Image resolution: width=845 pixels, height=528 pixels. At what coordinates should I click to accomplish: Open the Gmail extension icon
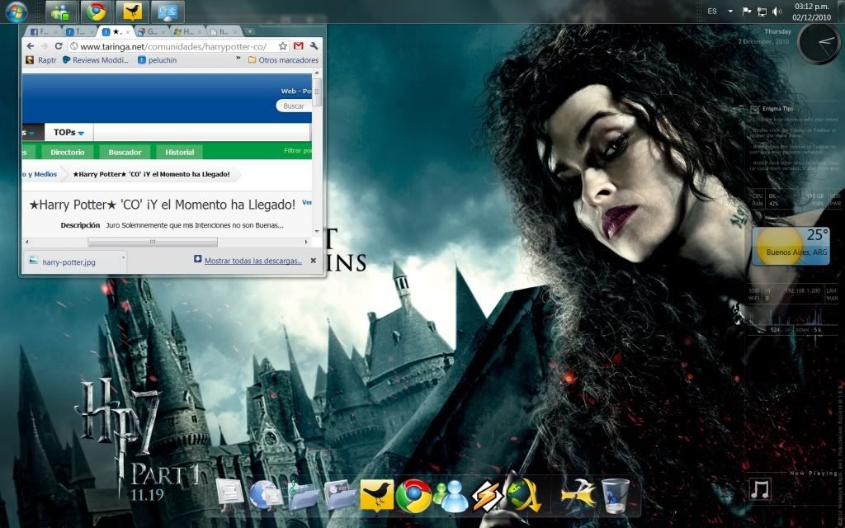tap(298, 46)
